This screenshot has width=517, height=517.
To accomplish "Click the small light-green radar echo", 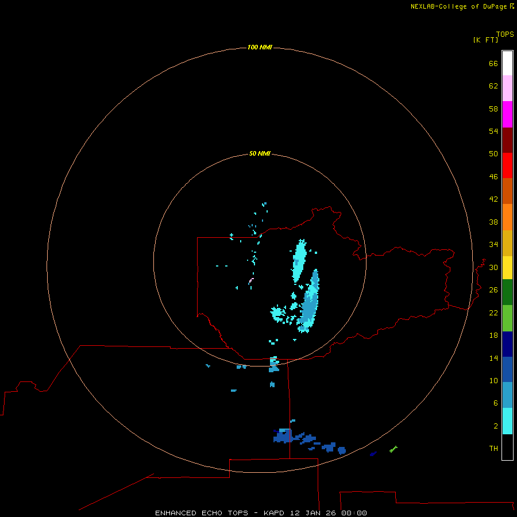I will tap(393, 449).
